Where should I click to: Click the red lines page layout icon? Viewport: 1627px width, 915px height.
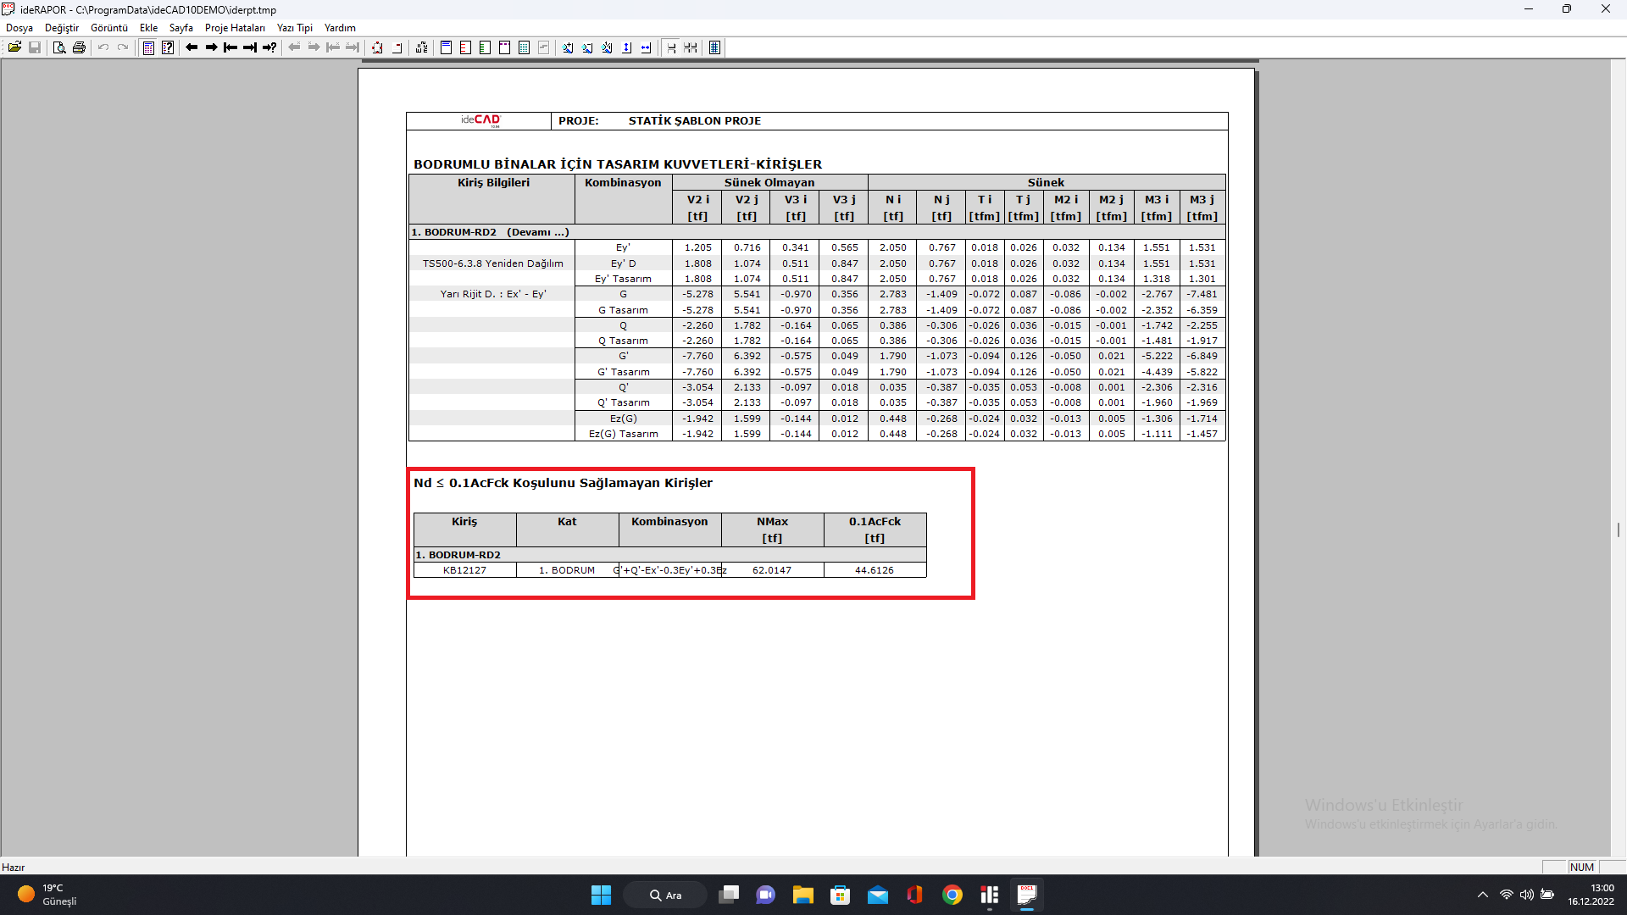tap(465, 47)
